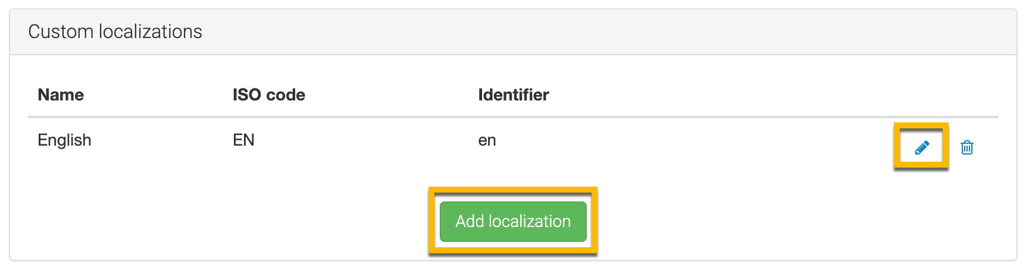This screenshot has width=1026, height=271.
Task: Open the editor for the English row
Action: click(x=921, y=147)
